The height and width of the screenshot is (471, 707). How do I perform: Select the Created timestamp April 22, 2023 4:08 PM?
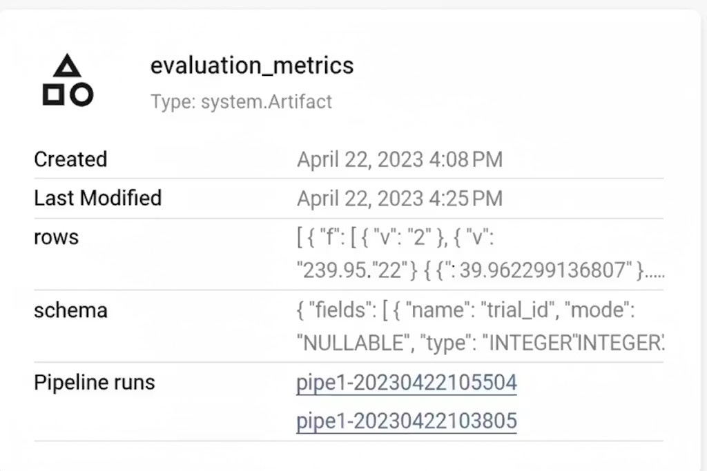point(400,159)
